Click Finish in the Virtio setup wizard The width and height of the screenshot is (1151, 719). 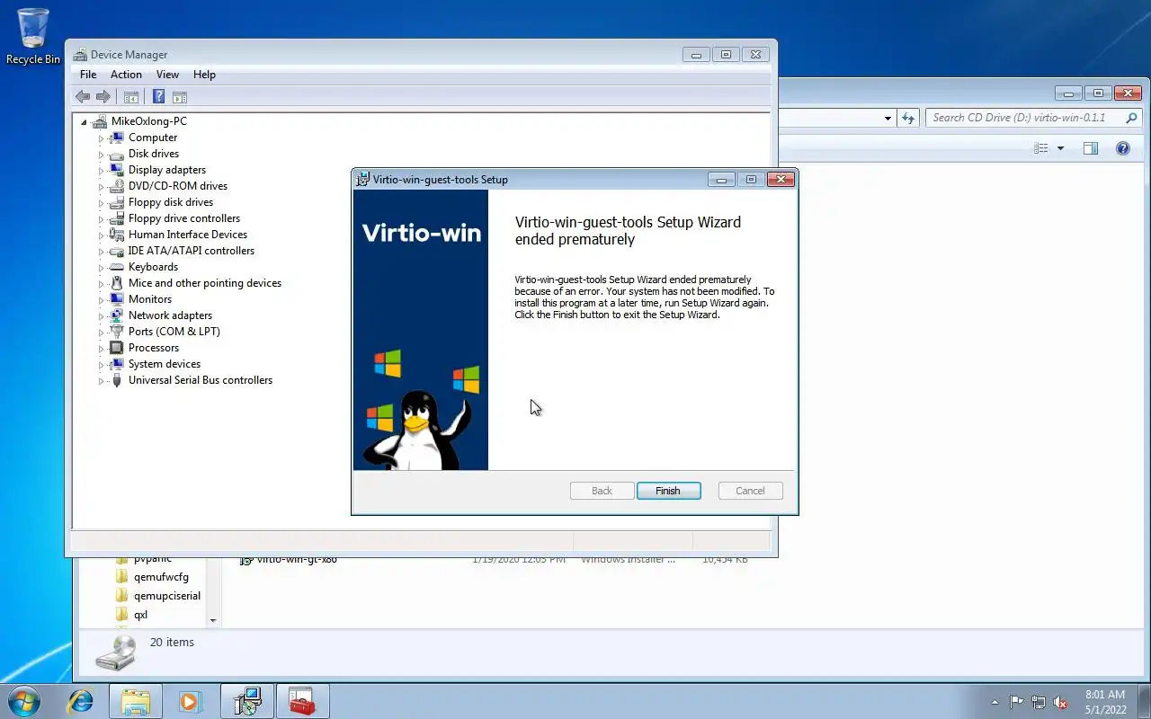tap(668, 491)
